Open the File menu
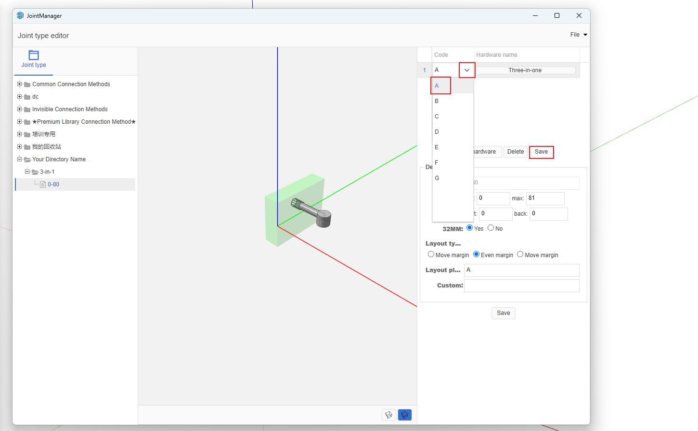 (x=578, y=35)
